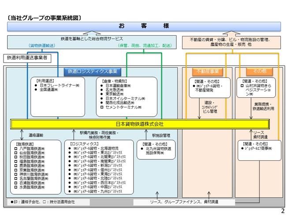Select 日本運輸倉庫㈱ entry

116,85
